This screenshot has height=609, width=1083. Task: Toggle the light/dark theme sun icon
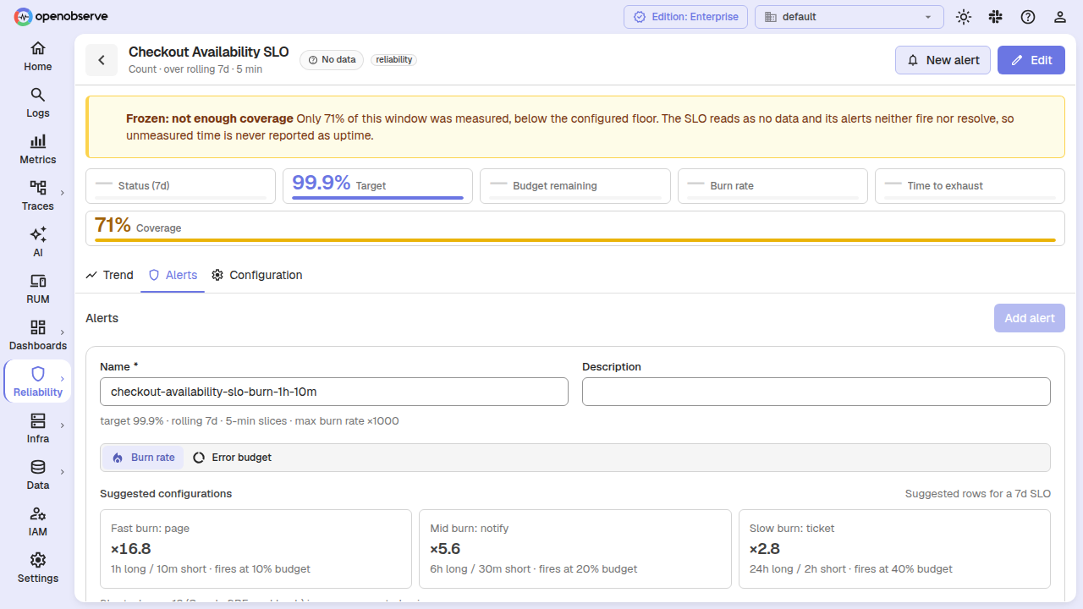pyautogui.click(x=963, y=17)
